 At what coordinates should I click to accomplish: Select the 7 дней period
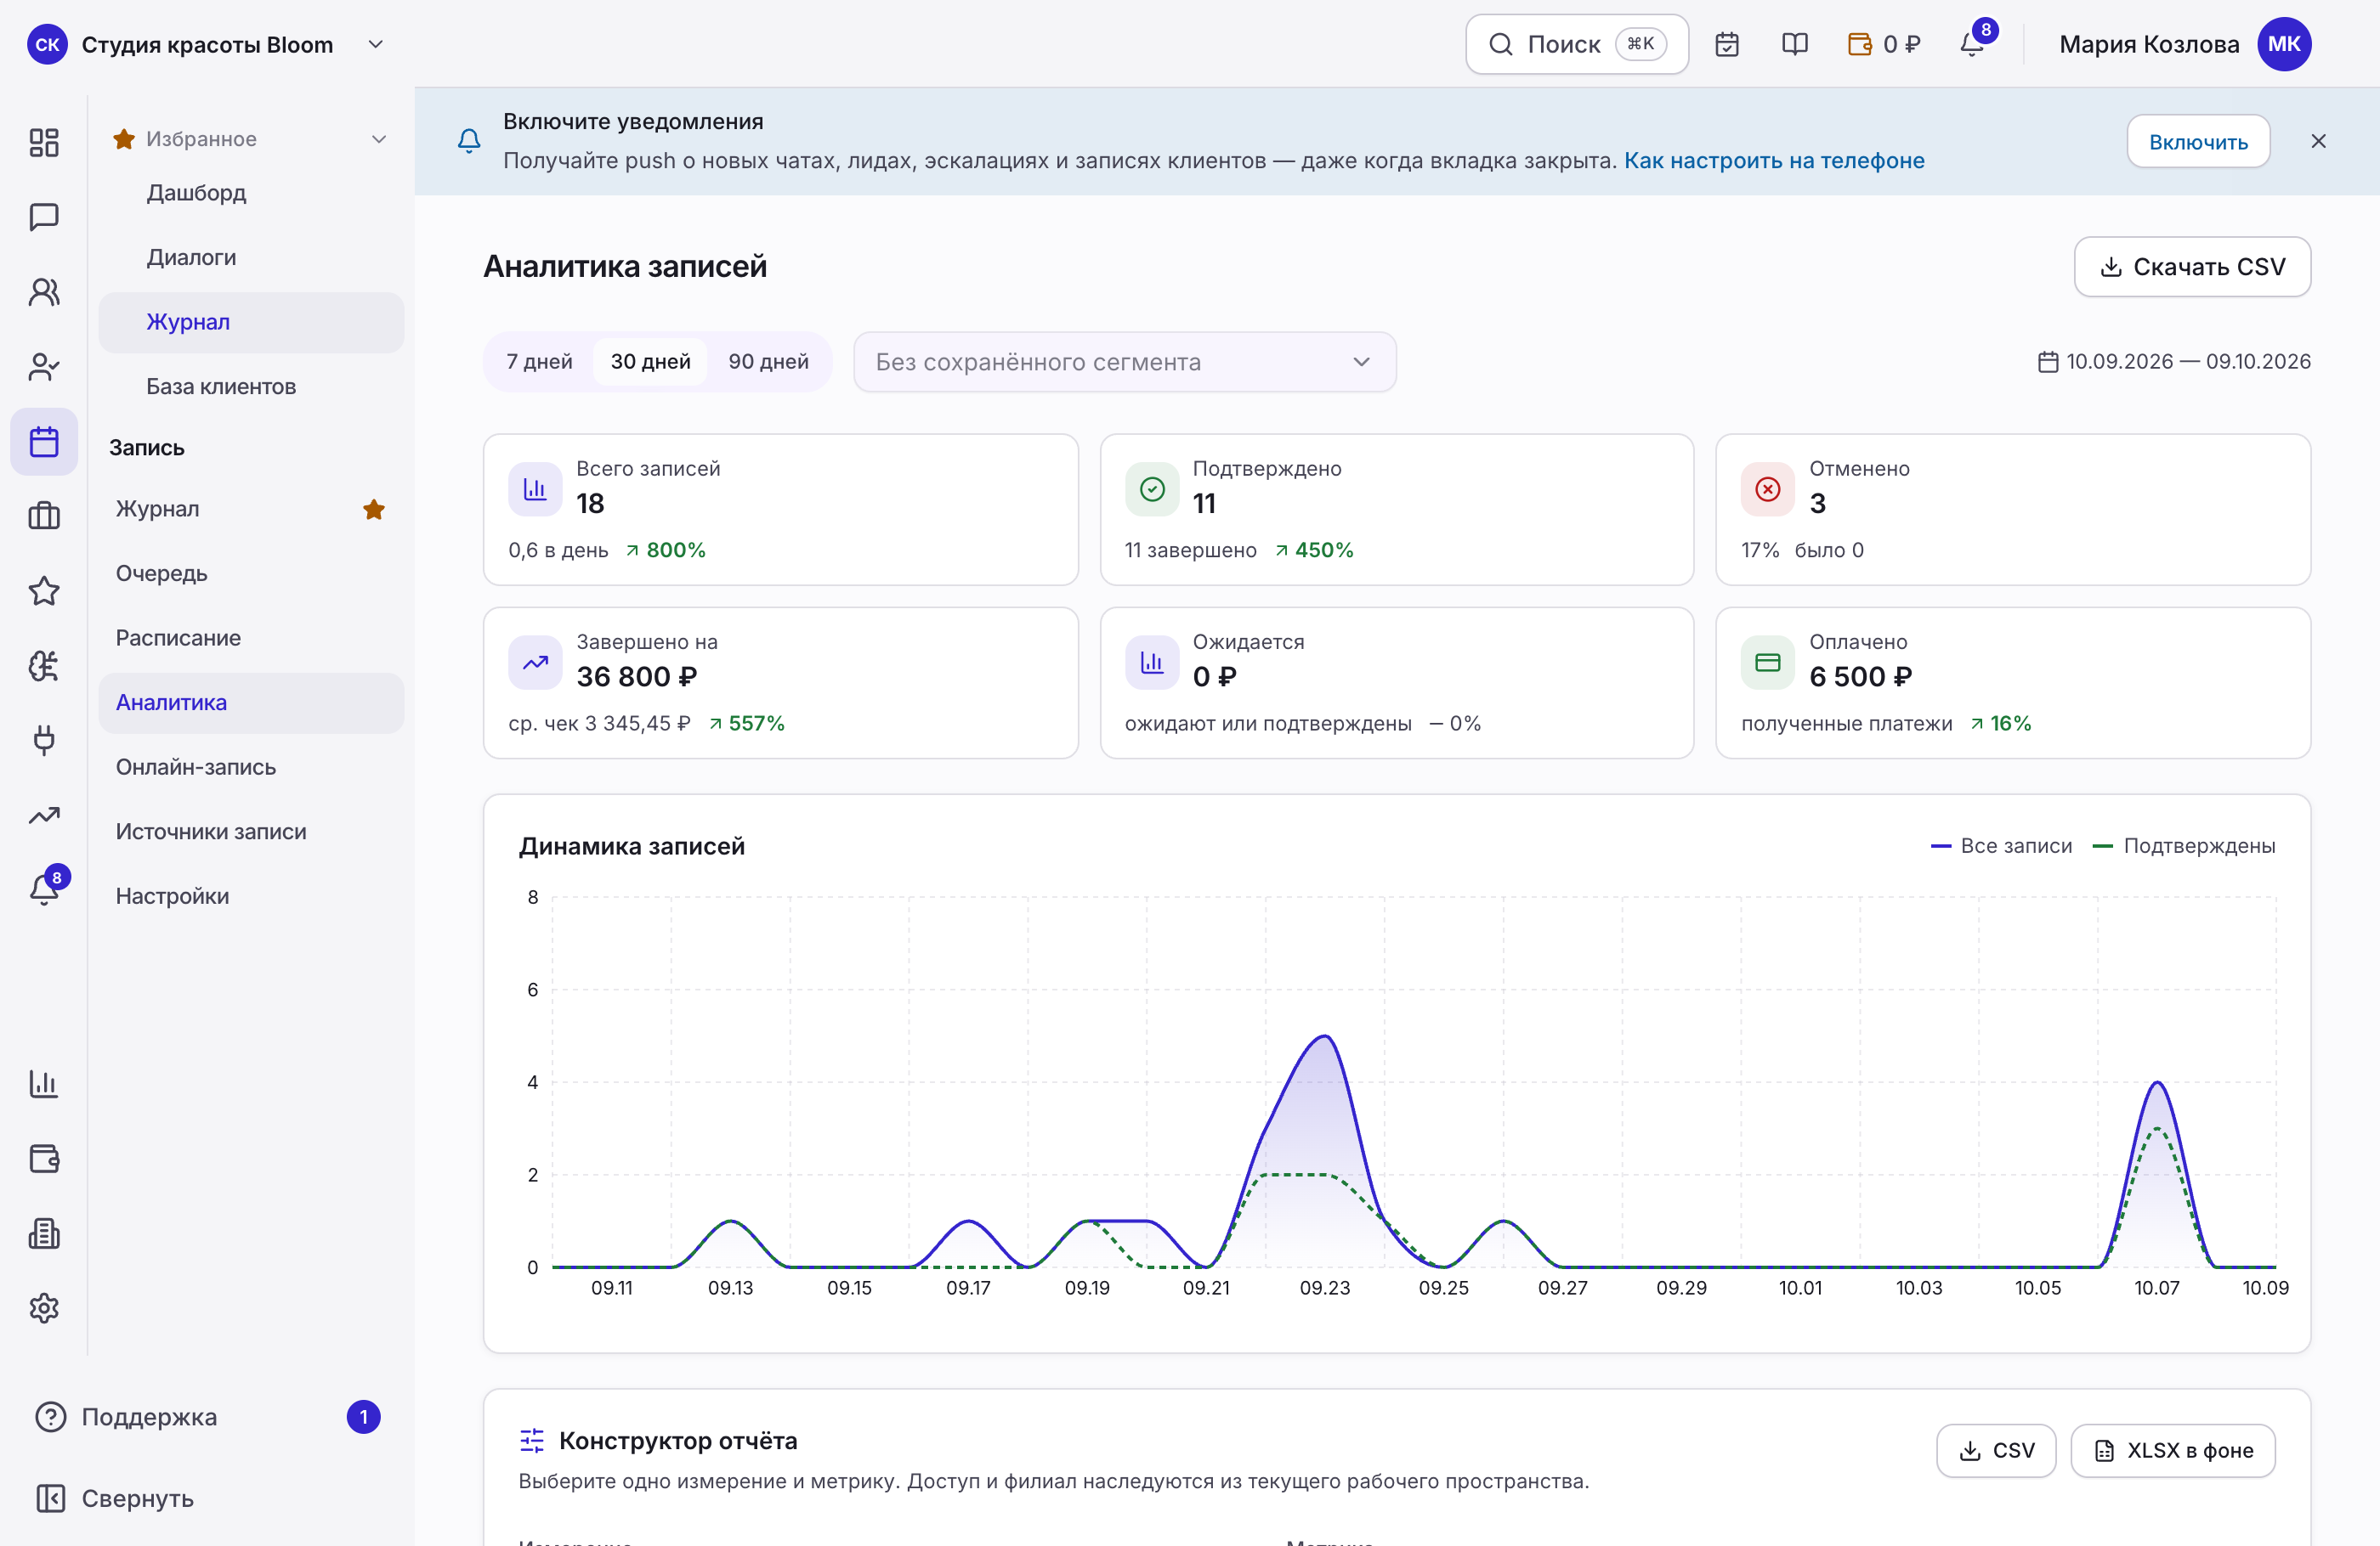539,362
